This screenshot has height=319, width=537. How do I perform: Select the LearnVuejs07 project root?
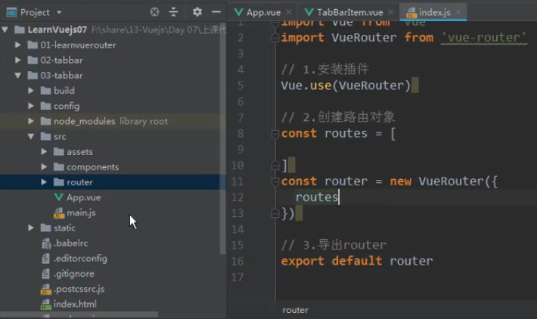(x=57, y=29)
